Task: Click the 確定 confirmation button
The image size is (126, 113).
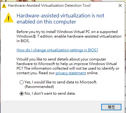Action: (111, 107)
